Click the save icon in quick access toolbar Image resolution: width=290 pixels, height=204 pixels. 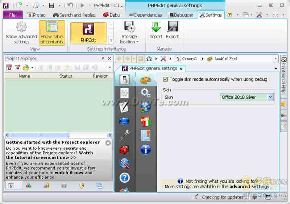click(x=51, y=5)
